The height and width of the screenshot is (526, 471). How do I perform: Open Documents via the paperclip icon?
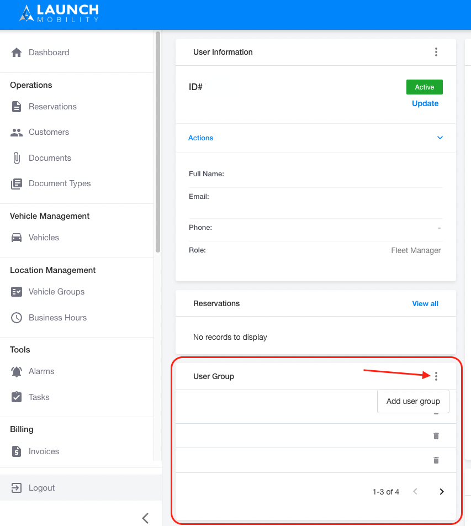pos(17,158)
